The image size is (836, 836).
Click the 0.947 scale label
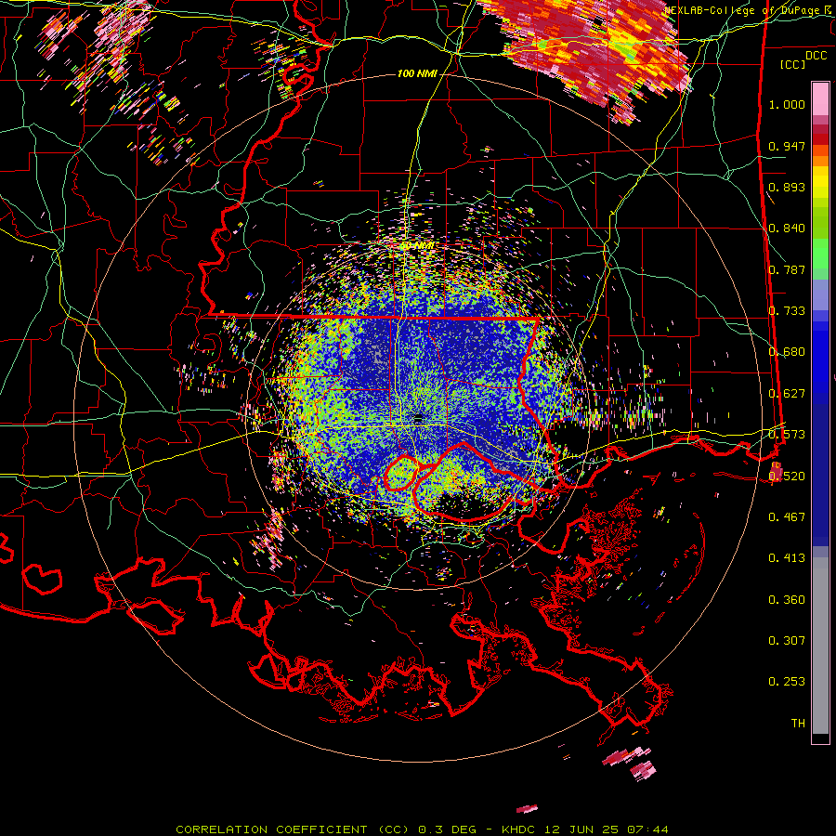pos(787,146)
